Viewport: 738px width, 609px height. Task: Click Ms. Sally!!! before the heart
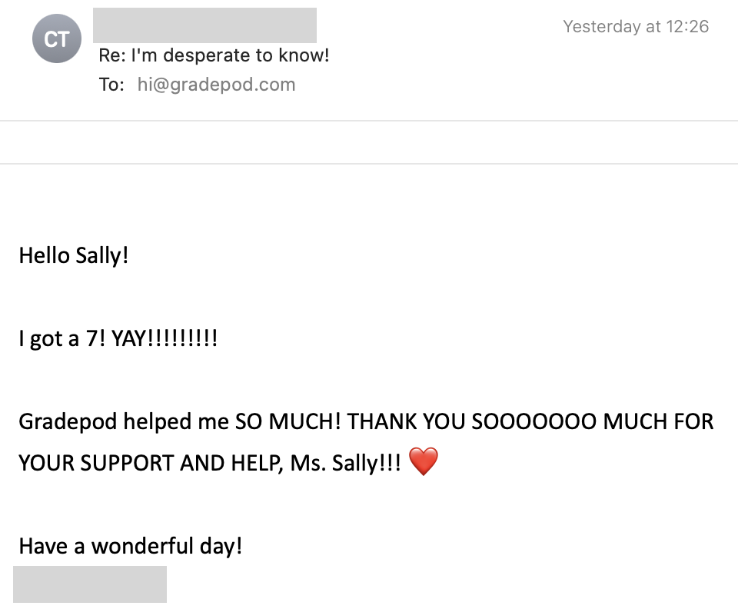click(x=345, y=462)
